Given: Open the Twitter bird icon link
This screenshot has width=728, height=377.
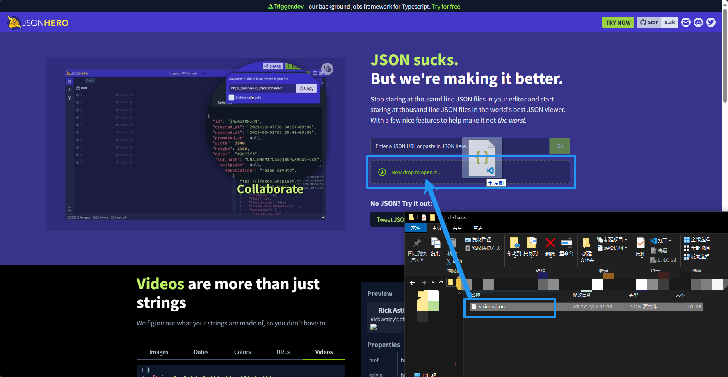Looking at the screenshot, I should click(x=711, y=23).
